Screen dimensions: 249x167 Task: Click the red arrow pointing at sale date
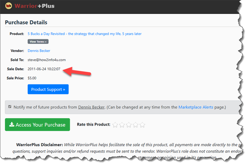tap(77, 72)
